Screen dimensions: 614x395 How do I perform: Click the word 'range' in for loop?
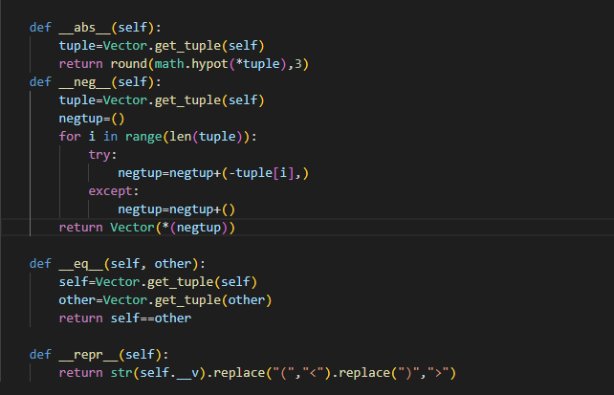143,136
